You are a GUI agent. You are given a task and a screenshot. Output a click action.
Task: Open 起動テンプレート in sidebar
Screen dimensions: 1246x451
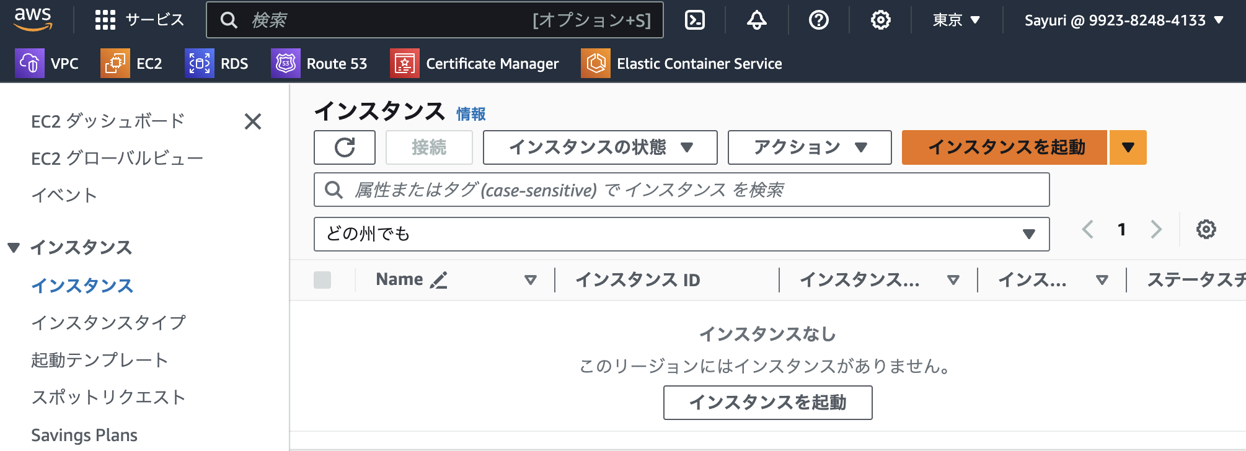point(100,360)
